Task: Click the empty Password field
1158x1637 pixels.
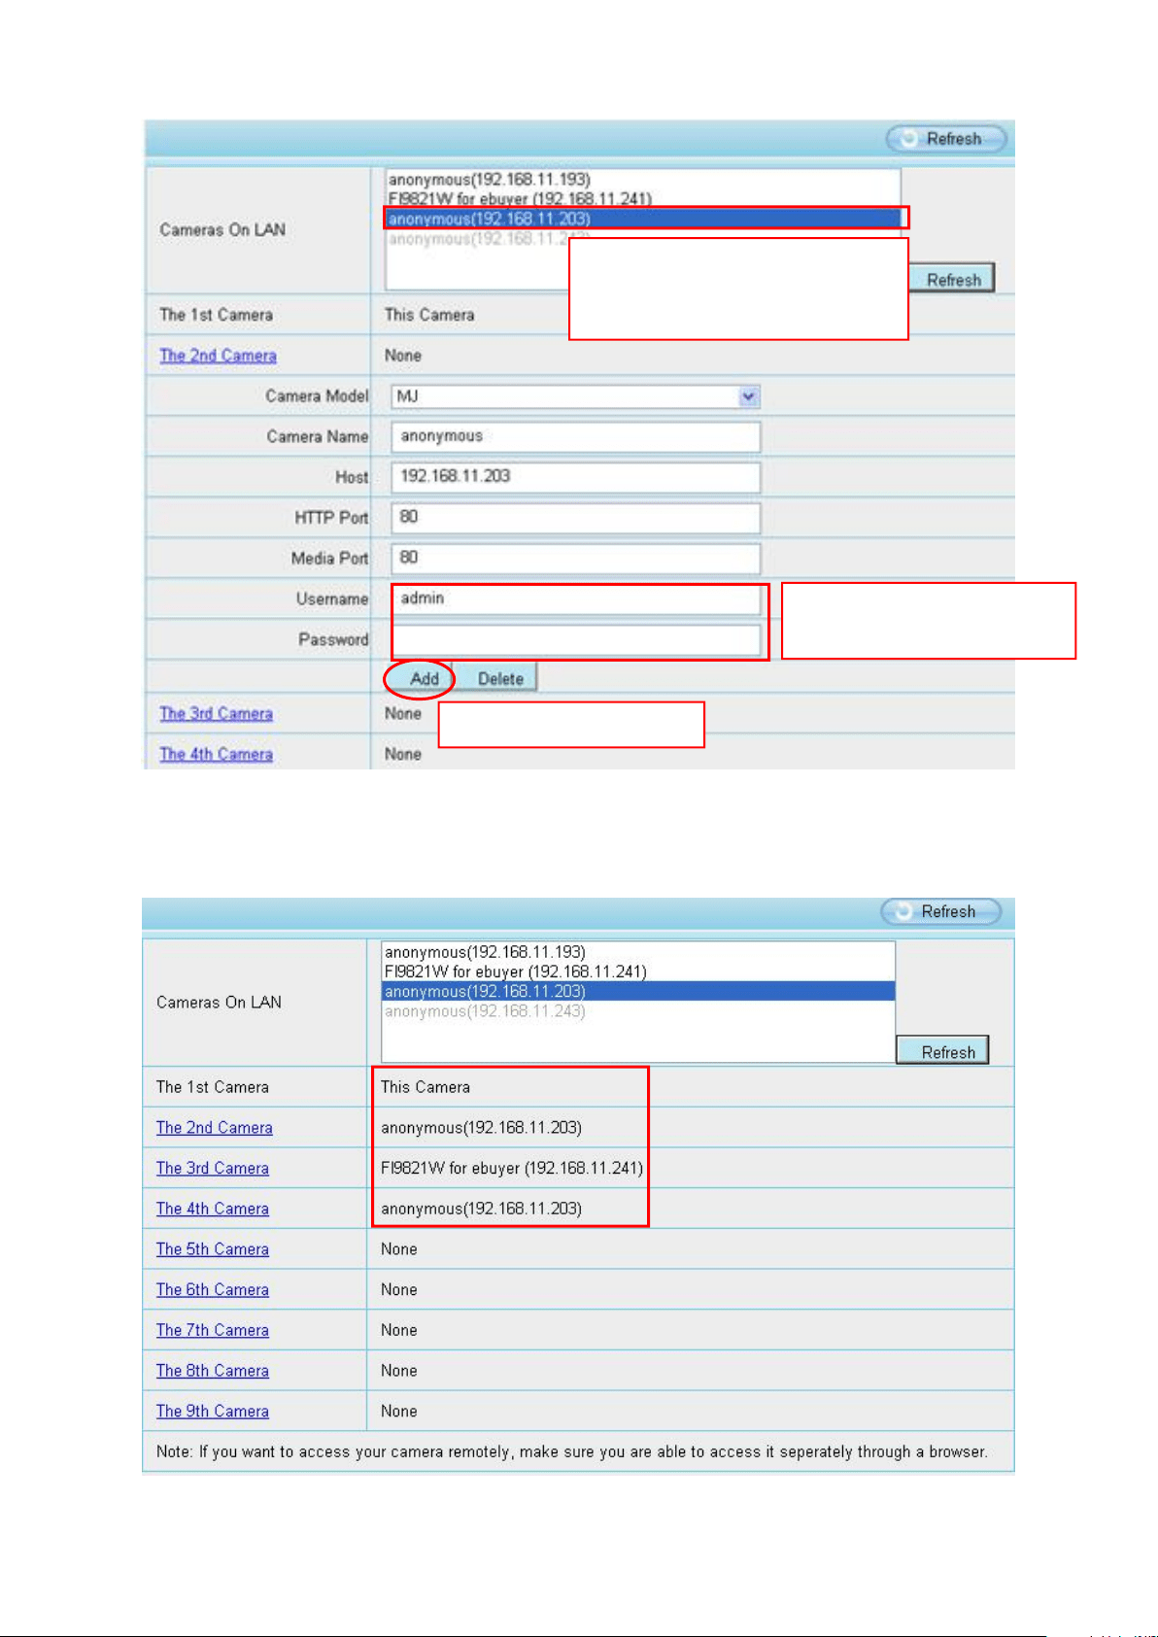Action: (x=576, y=639)
